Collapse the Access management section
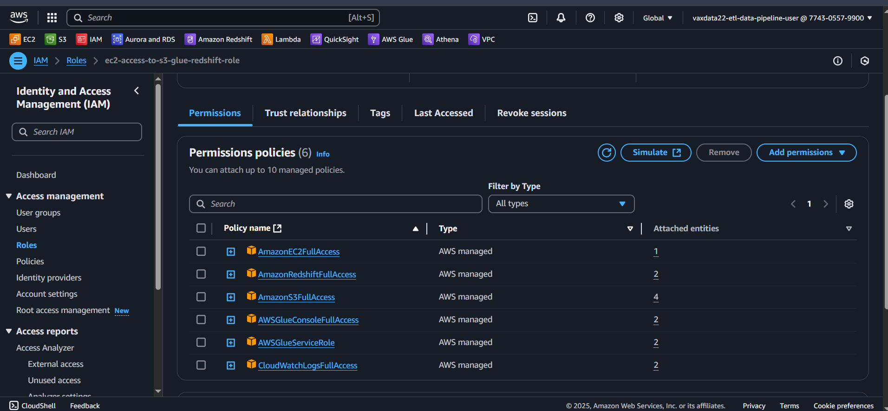This screenshot has height=411, width=888. pyautogui.click(x=9, y=196)
